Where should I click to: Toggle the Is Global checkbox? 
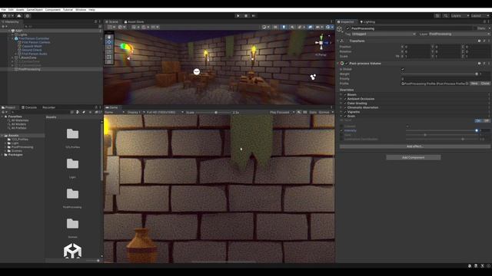[x=403, y=70]
